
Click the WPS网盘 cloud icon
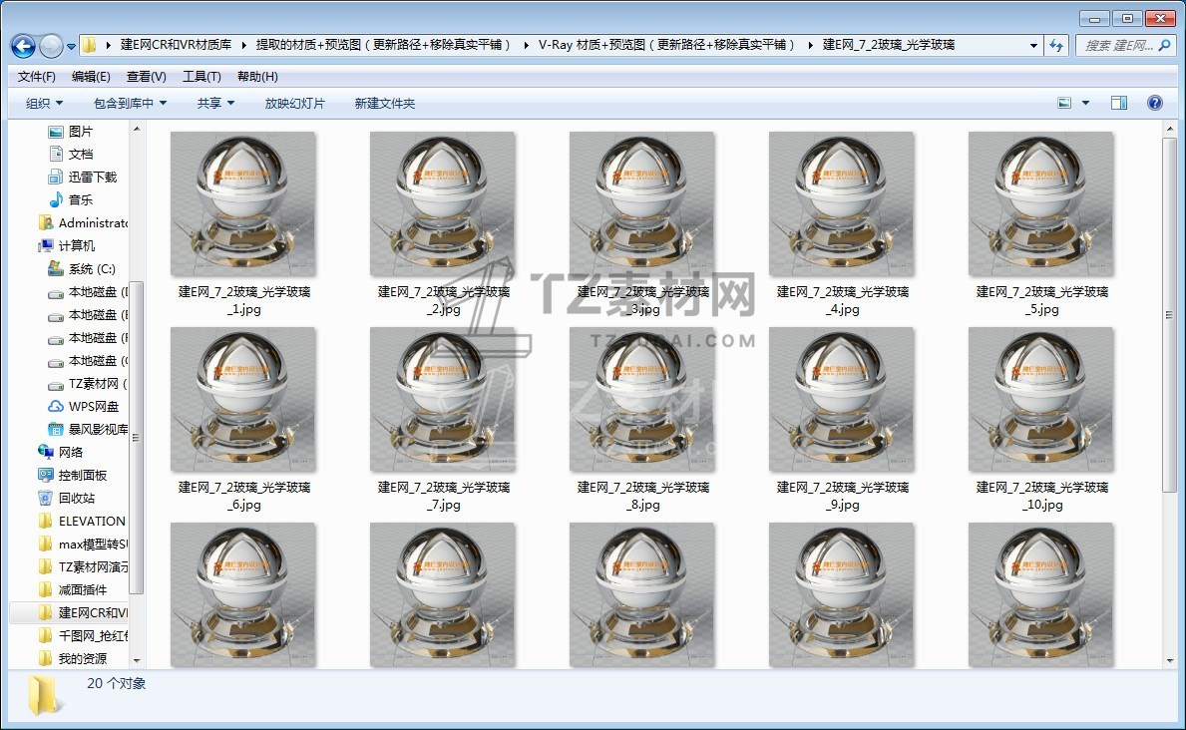pyautogui.click(x=56, y=407)
